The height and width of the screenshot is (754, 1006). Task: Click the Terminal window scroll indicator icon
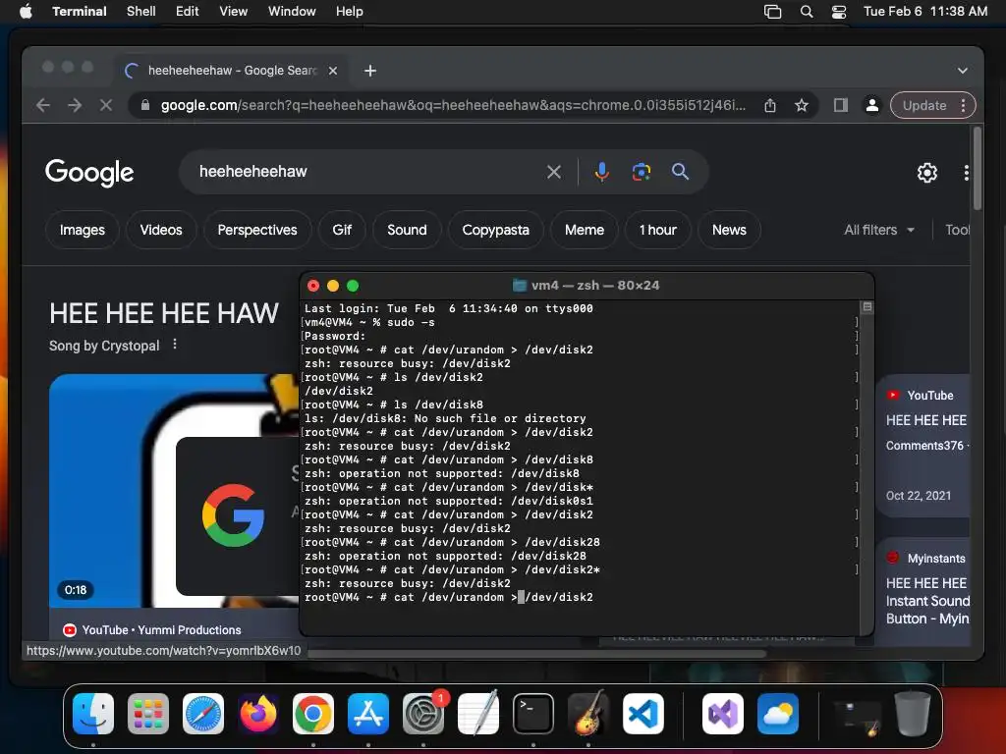pyautogui.click(x=866, y=307)
